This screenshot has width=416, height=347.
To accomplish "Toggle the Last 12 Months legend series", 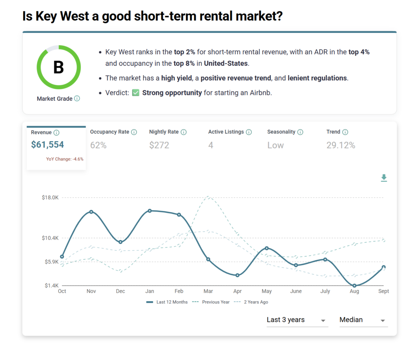I will coord(167,302).
